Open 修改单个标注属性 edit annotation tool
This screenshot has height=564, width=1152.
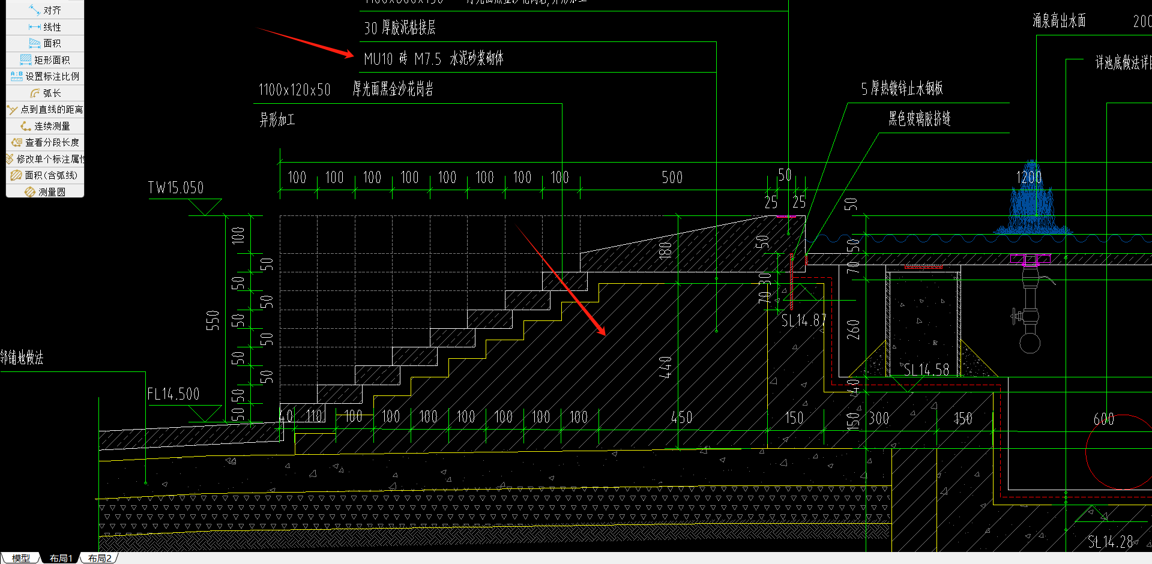coord(45,159)
